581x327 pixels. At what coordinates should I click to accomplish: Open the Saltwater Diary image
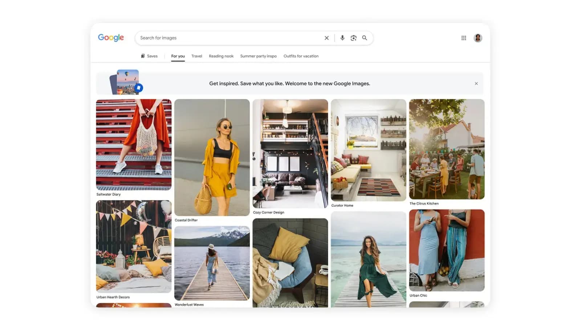tap(134, 145)
